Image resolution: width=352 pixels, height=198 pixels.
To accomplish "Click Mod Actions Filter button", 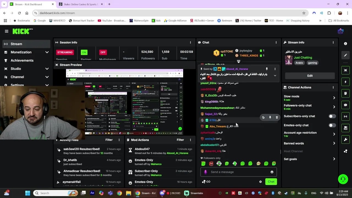I will point(180,140).
